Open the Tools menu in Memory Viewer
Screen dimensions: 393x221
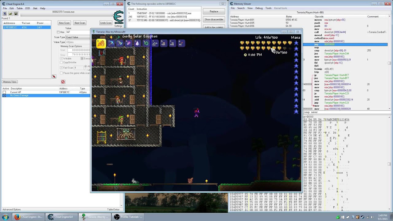point(268,8)
